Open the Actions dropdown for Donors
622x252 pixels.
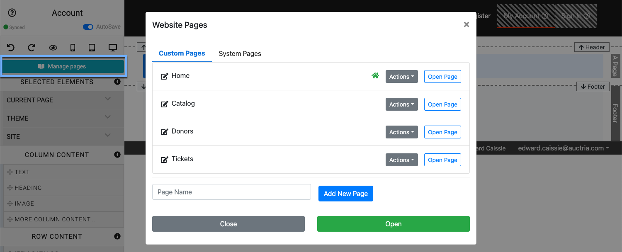401,132
